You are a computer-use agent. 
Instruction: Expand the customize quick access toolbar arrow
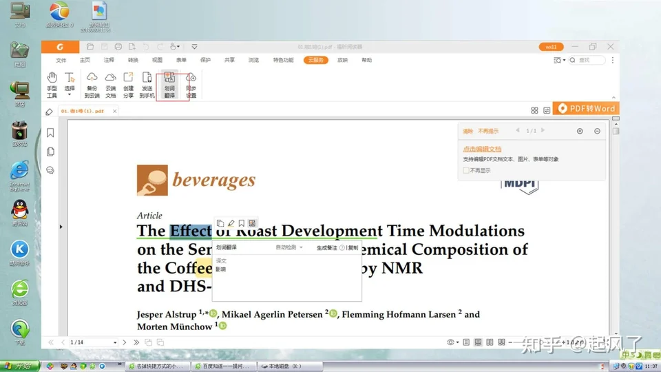point(194,47)
